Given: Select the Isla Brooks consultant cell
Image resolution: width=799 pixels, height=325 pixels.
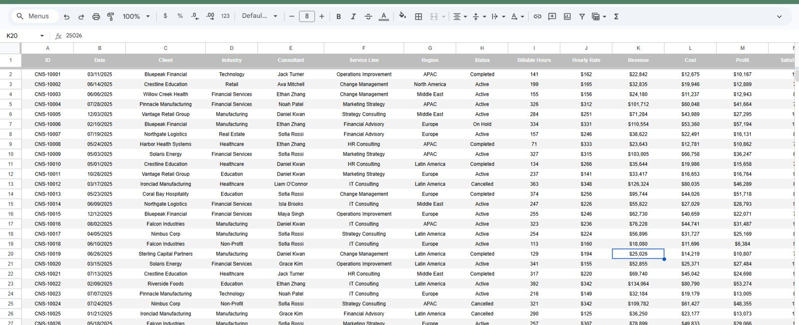Looking at the screenshot, I should pyautogui.click(x=291, y=204).
